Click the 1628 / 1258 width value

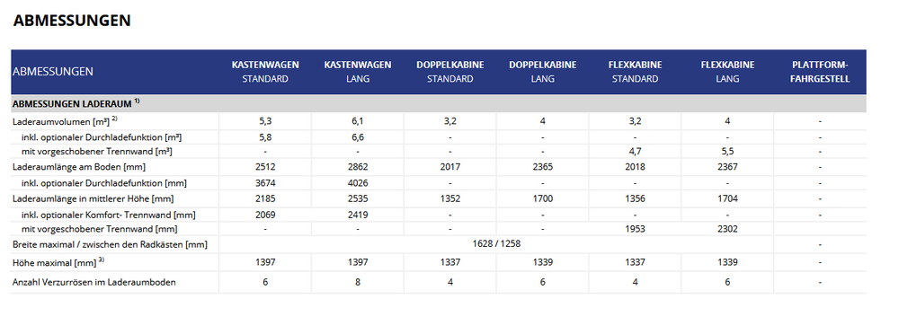pyautogui.click(x=496, y=243)
